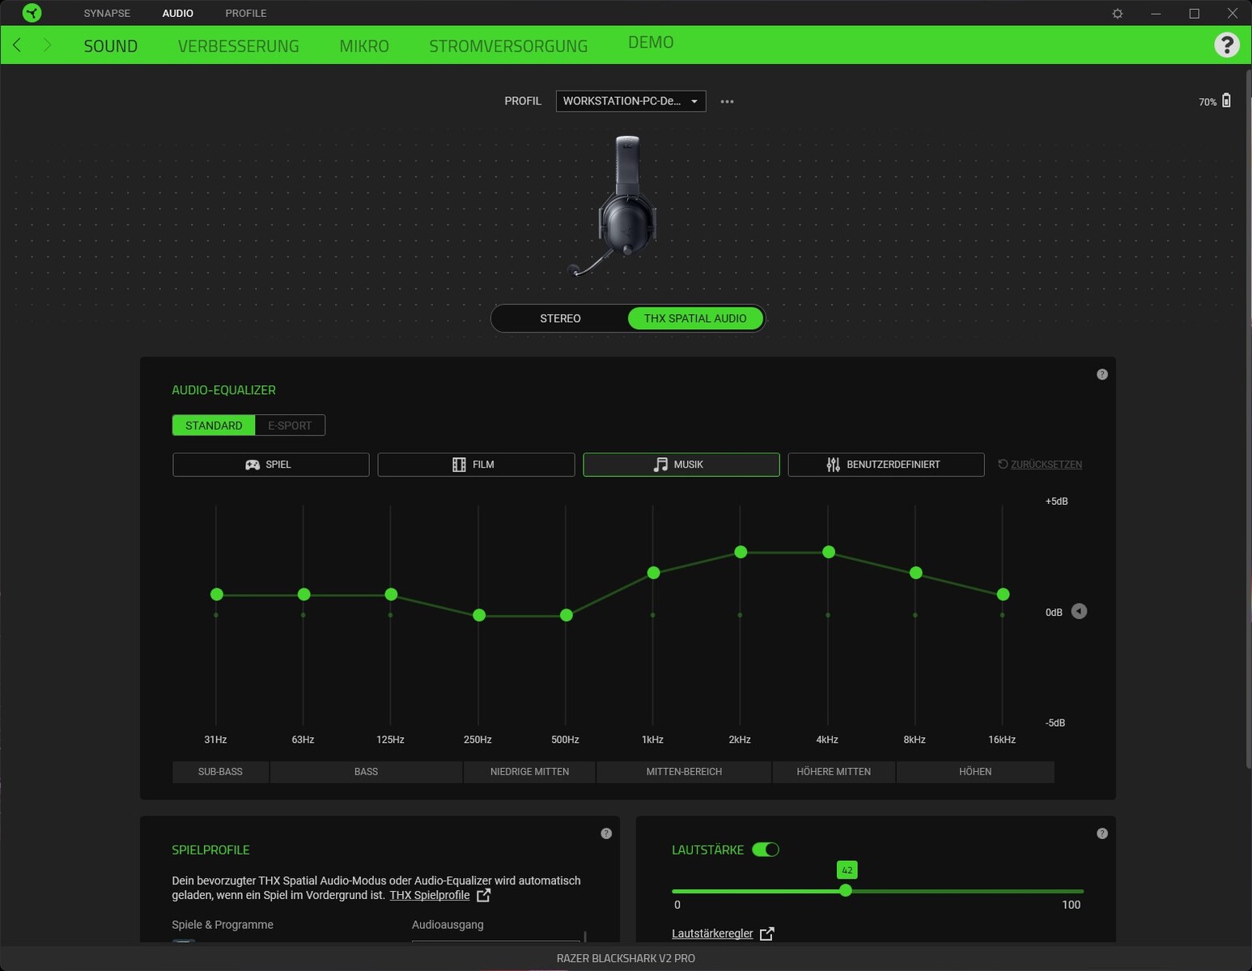Click the 2kHz equalizer node
This screenshot has height=971, width=1252.
coord(741,551)
